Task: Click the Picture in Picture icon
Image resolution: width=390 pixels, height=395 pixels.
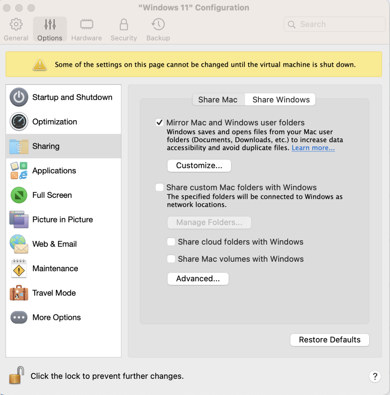Action: click(x=19, y=220)
